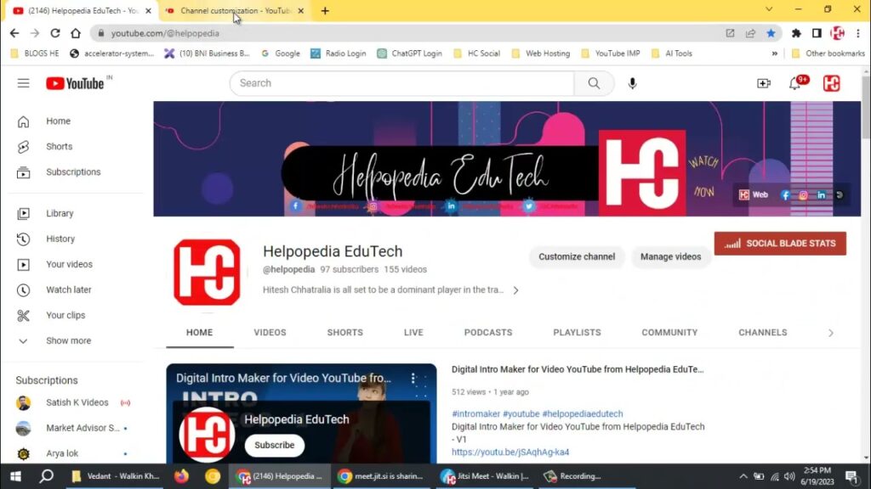871x489 pixels.
Task: Switch to the PLAYLISTS tab
Action: click(x=577, y=333)
